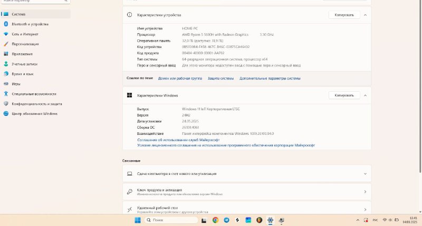Open Удаленный рабочий стол chevron
The image size is (422, 226).
point(365,209)
